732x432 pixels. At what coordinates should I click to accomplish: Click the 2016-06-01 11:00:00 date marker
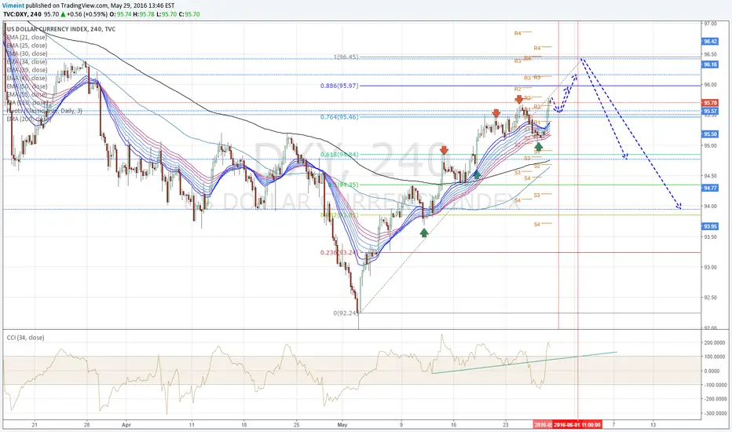click(x=577, y=424)
